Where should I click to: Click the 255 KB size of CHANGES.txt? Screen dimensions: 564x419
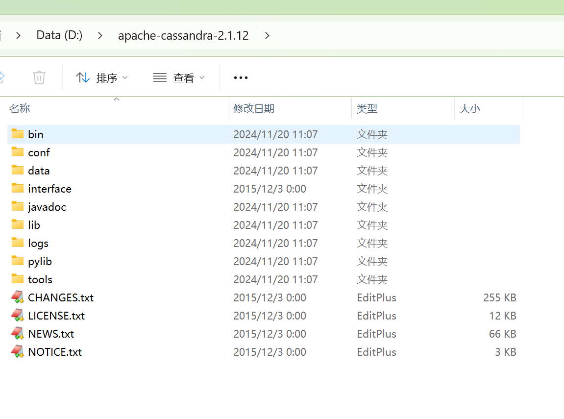pos(500,298)
